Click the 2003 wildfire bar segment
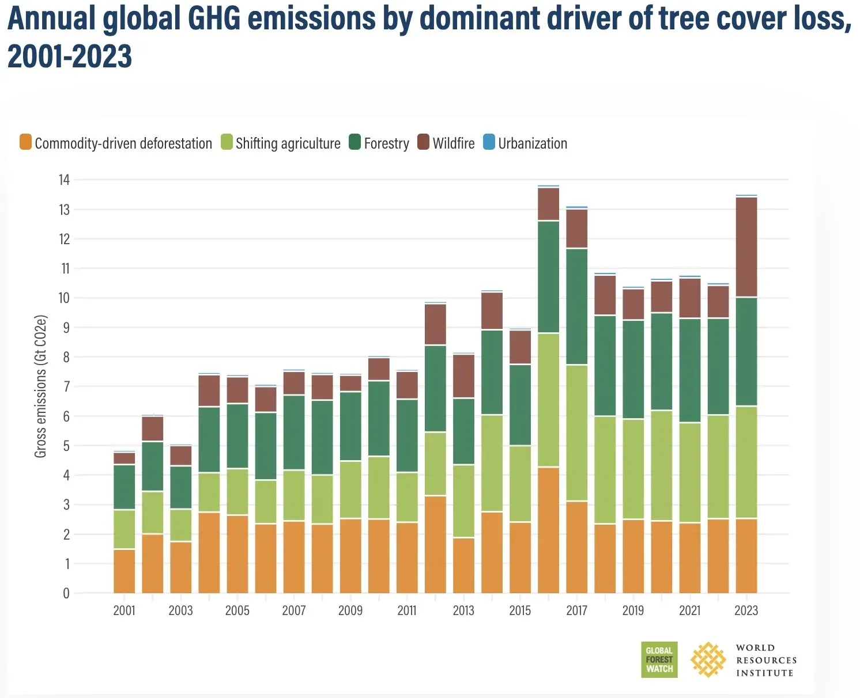This screenshot has height=698, width=860. point(181,456)
